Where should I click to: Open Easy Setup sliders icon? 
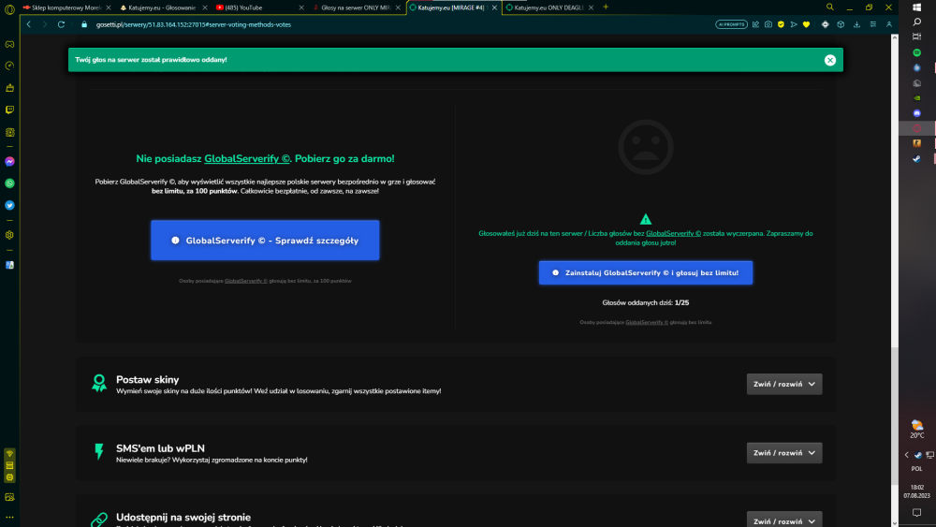pyautogui.click(x=872, y=24)
